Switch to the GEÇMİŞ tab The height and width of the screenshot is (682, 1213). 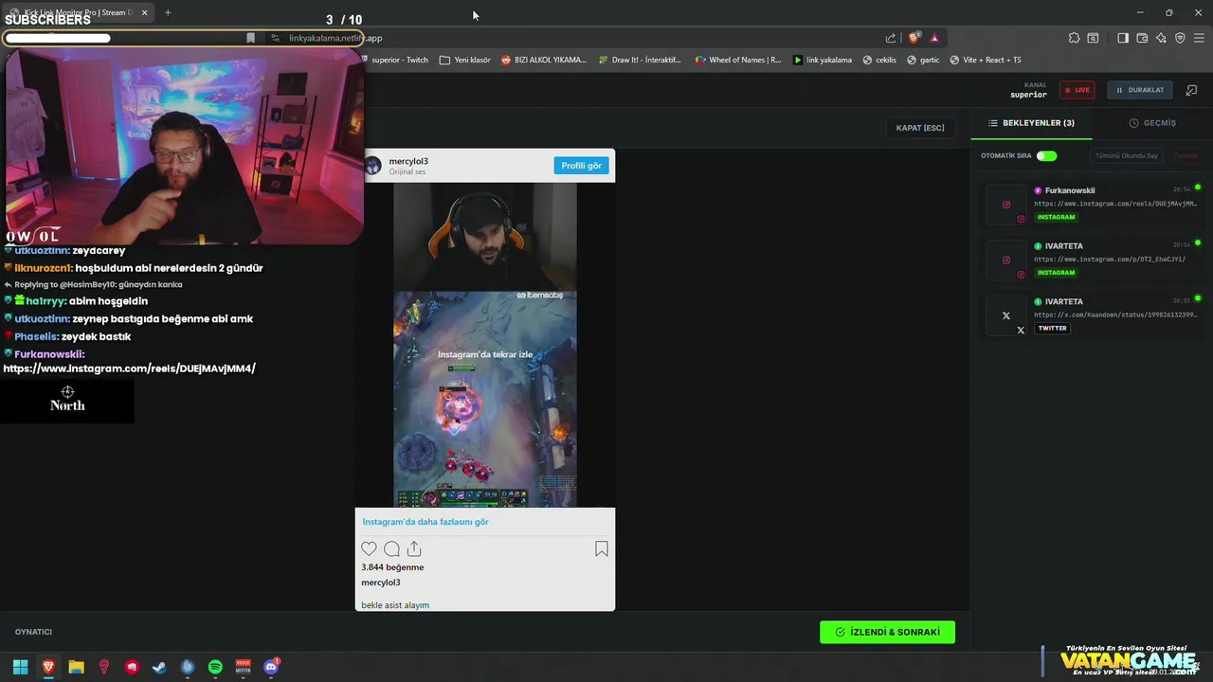pyautogui.click(x=1152, y=123)
